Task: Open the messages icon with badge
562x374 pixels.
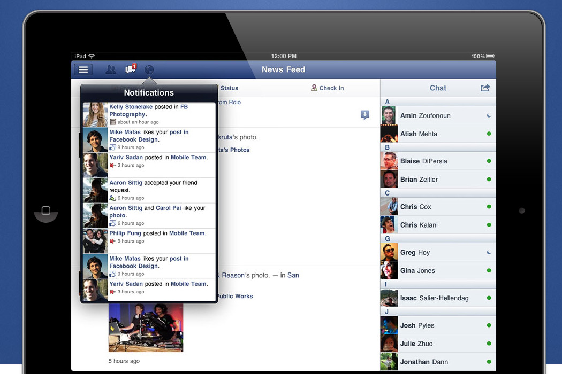Action: (x=131, y=69)
